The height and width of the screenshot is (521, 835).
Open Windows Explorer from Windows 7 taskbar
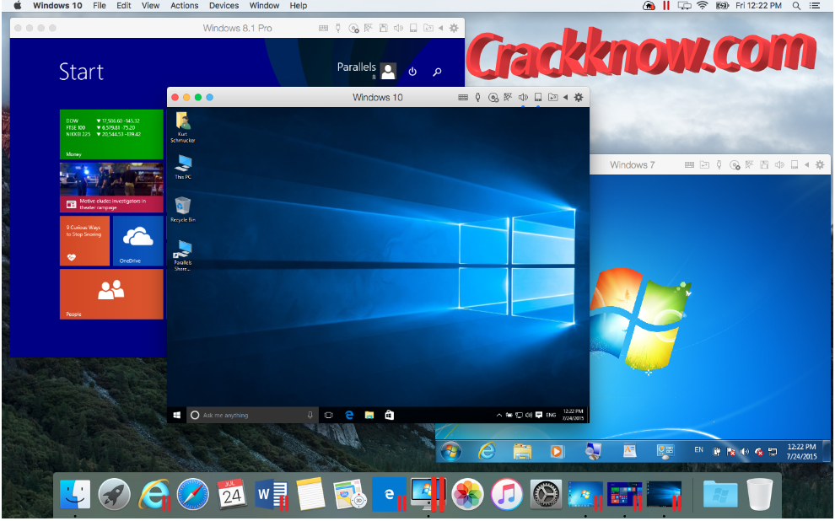pos(522,451)
